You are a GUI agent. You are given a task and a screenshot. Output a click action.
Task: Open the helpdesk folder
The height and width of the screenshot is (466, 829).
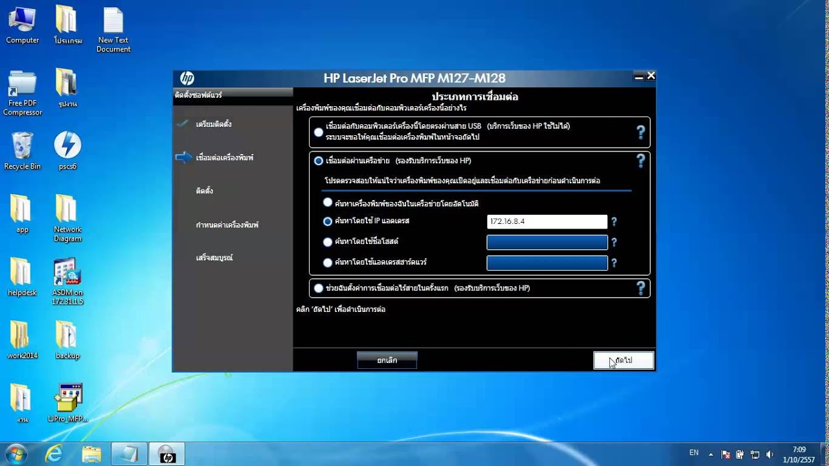point(23,276)
